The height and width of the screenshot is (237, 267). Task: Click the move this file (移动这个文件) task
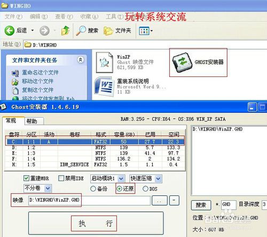37,81
